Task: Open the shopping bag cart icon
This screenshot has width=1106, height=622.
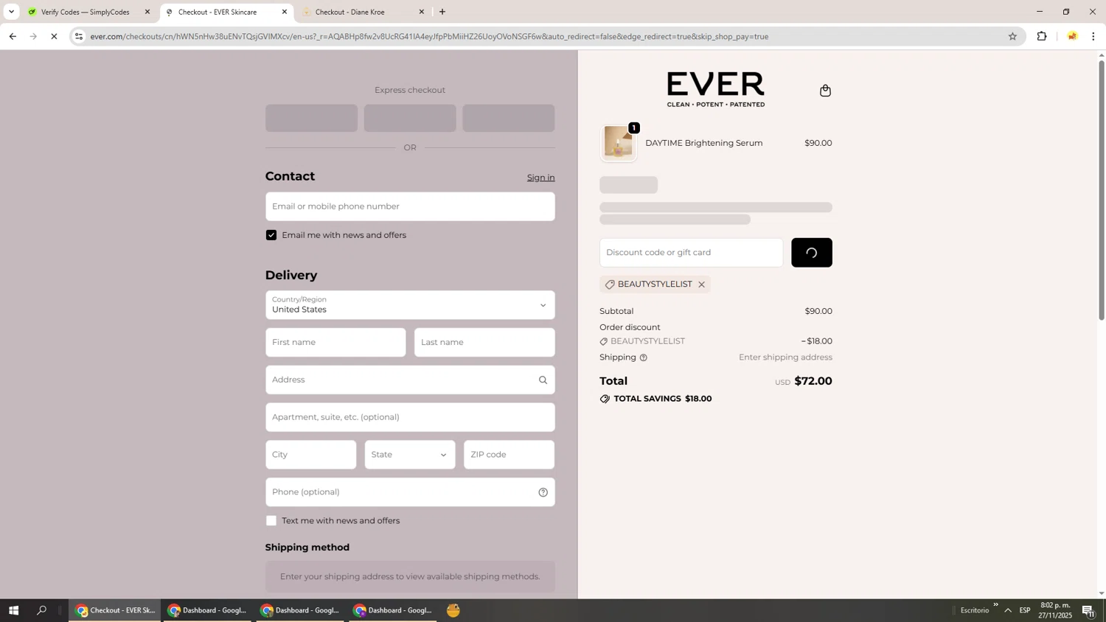Action: (x=825, y=91)
